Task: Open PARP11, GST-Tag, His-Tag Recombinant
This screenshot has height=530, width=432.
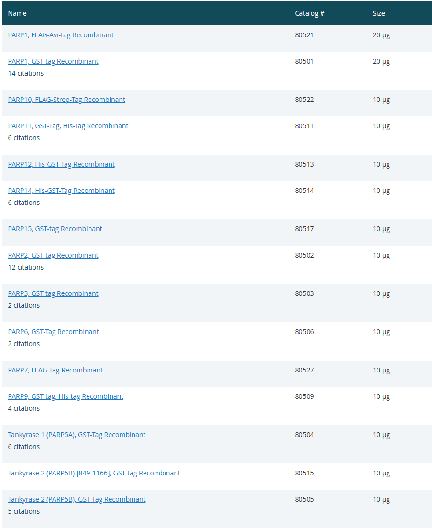Action: pos(68,126)
